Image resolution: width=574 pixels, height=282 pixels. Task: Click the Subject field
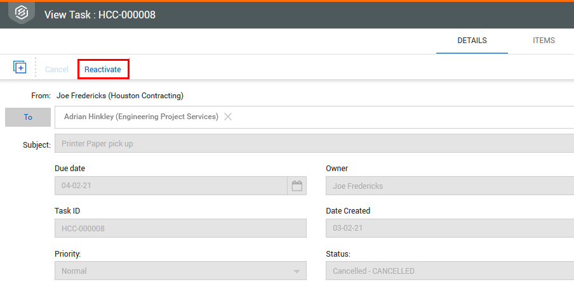pos(314,143)
